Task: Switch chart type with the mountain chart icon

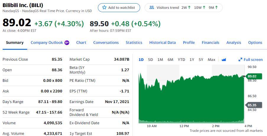Action: [x=224, y=59]
